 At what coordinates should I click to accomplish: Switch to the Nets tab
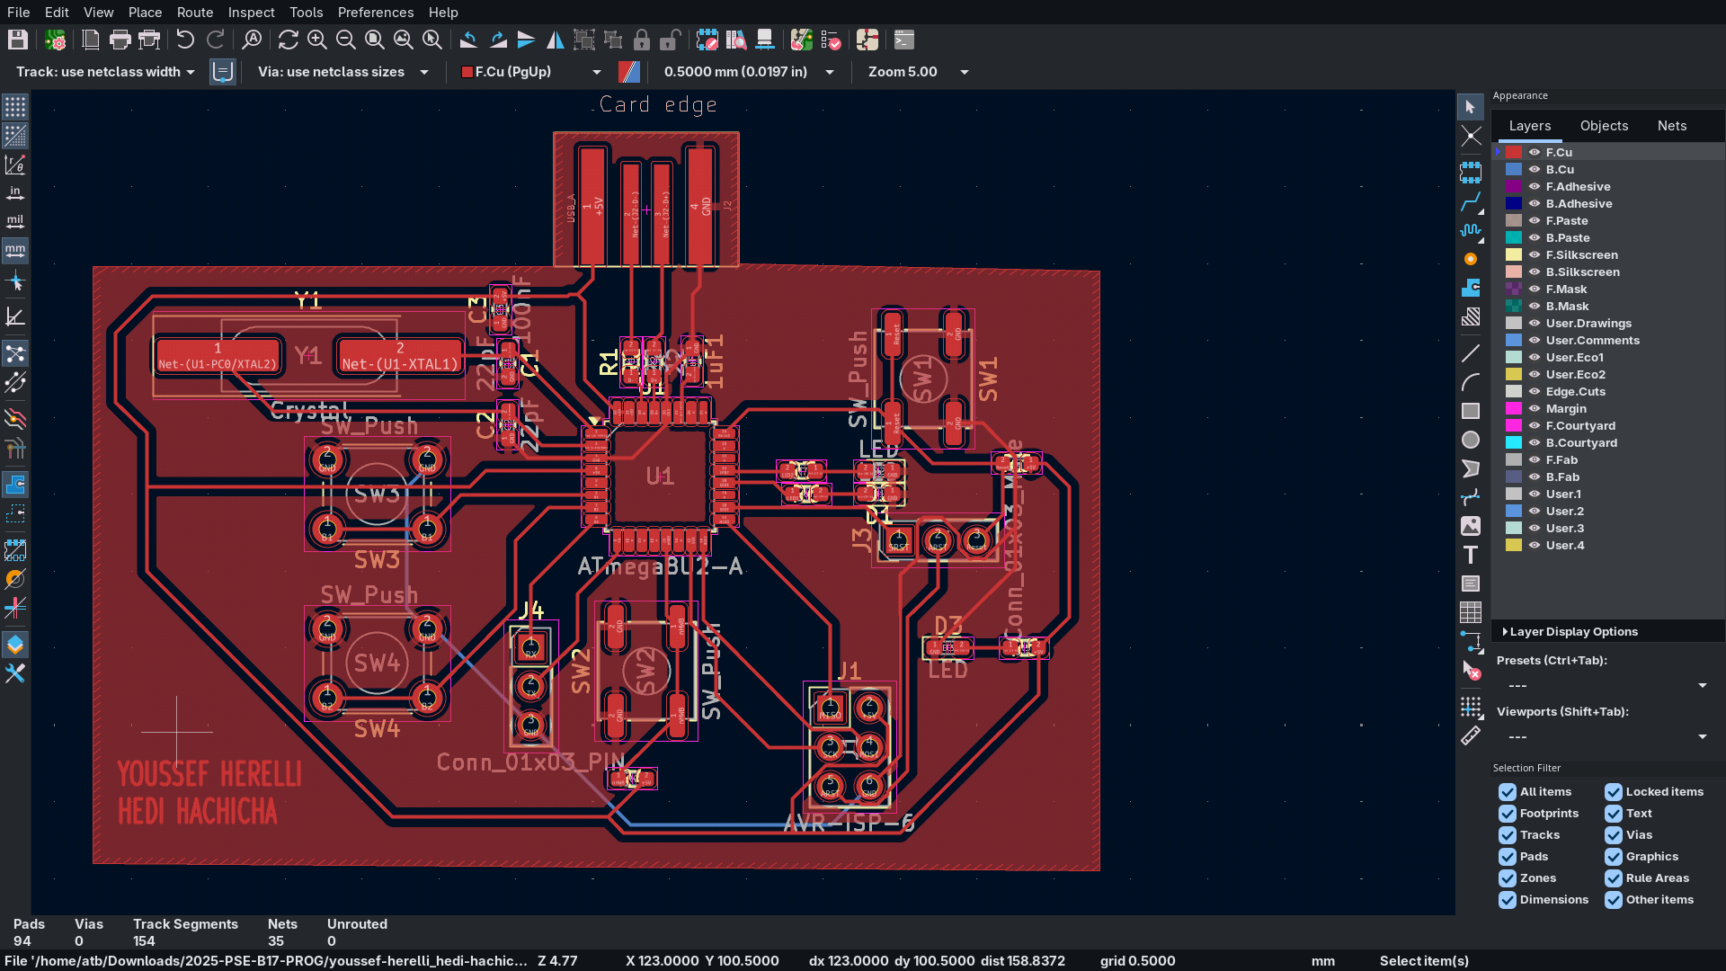pos(1671,126)
